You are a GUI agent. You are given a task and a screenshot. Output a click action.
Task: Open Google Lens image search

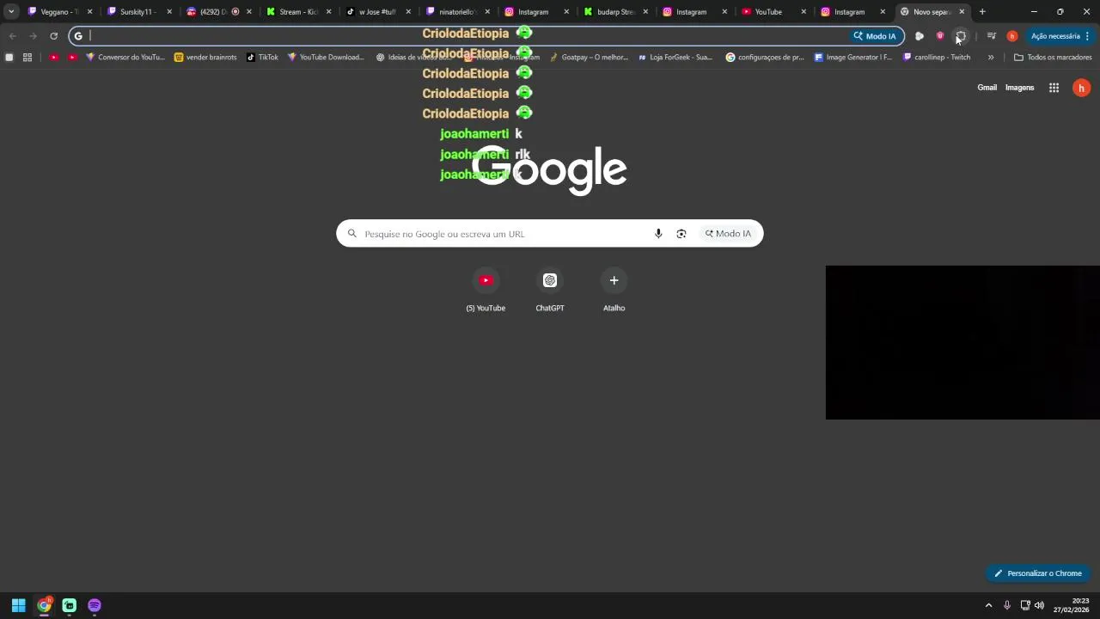coord(681,234)
